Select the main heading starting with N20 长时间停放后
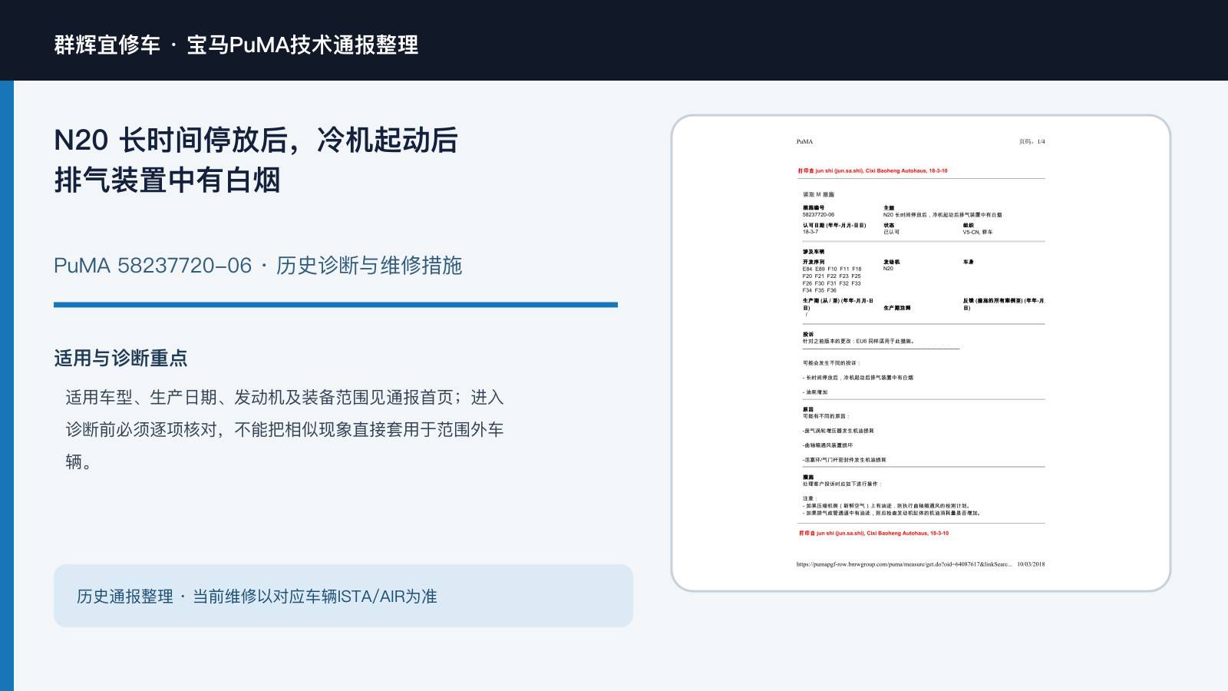The height and width of the screenshot is (691, 1228). coord(256,160)
